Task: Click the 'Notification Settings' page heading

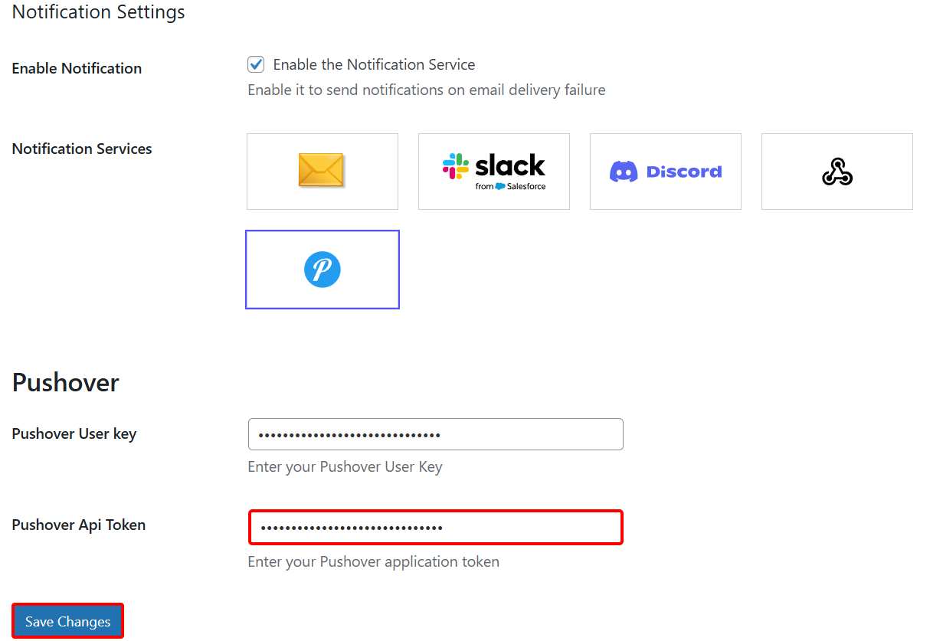Action: 99,12
